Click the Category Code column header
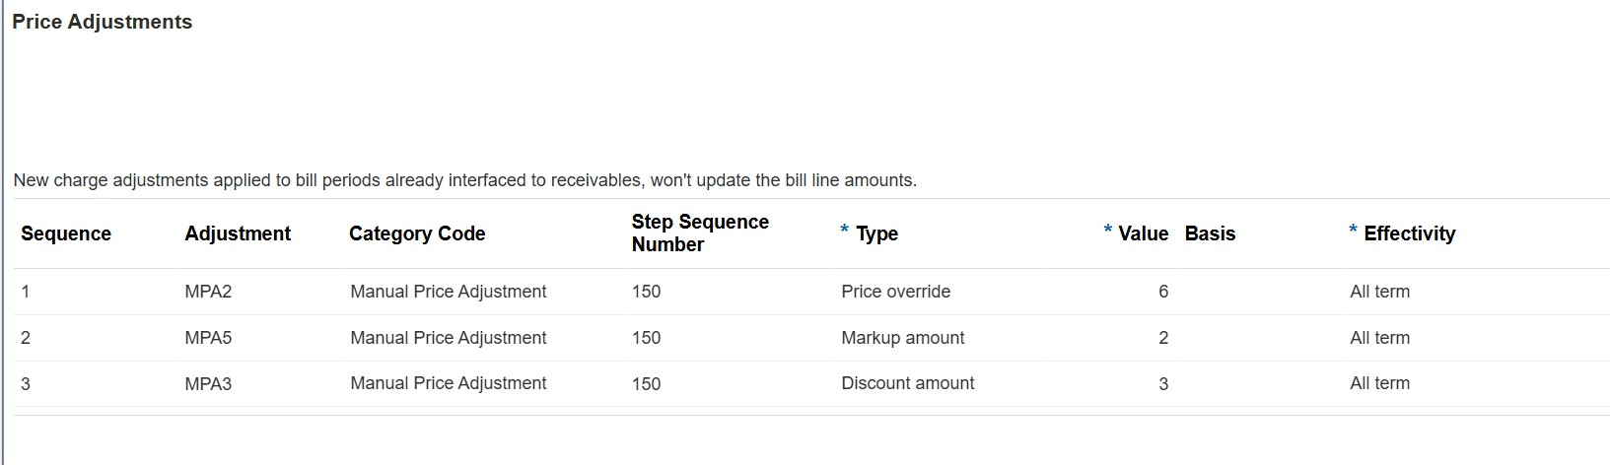Screen dimensions: 1610x465 [x=417, y=233]
